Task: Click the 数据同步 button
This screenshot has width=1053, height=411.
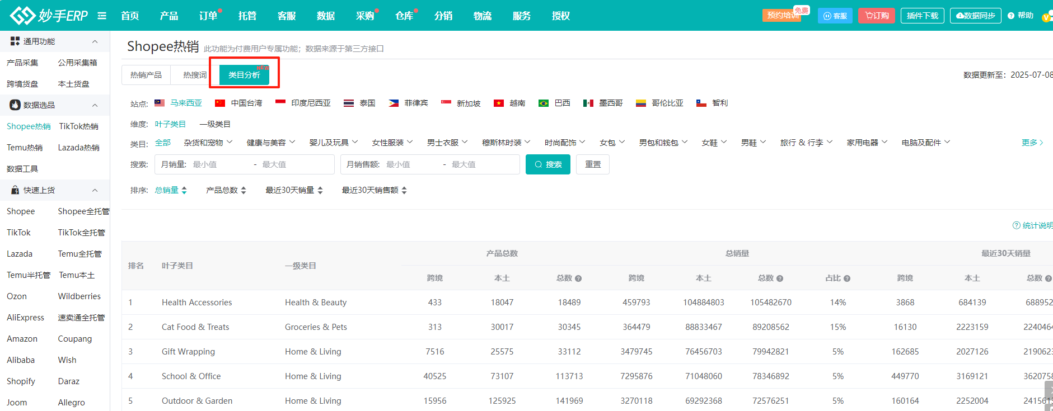Action: (x=976, y=16)
